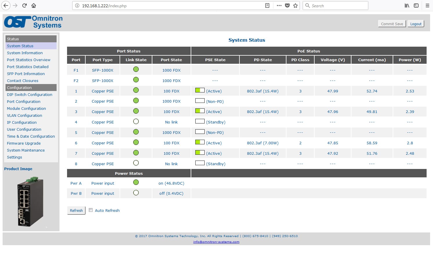Open VLAN Configuration page
The width and height of the screenshot is (433, 253).
[x=24, y=115]
